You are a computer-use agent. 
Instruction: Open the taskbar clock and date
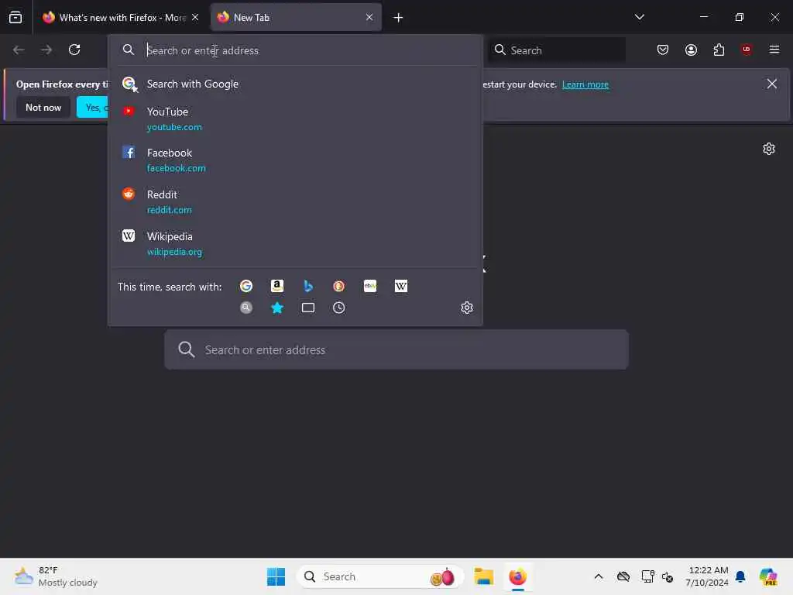pyautogui.click(x=707, y=576)
